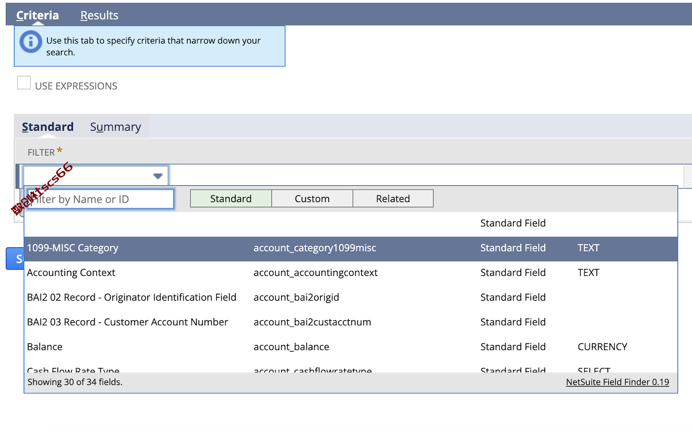Click the account_accountingcontext ID

(316, 273)
